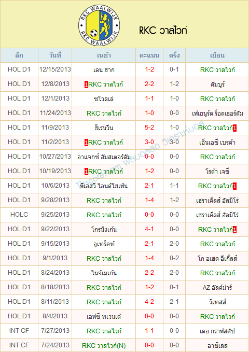The height and width of the screenshot is (352, 249).
Task: Select away team อาชิเลส
Action: click(x=217, y=346)
